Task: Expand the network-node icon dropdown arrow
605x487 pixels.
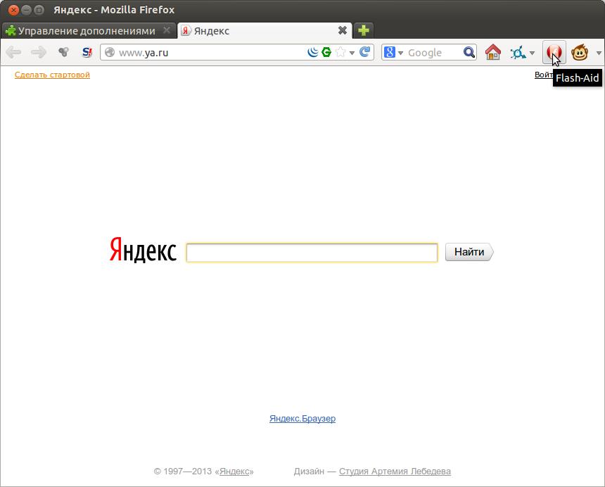Action: pyautogui.click(x=532, y=53)
